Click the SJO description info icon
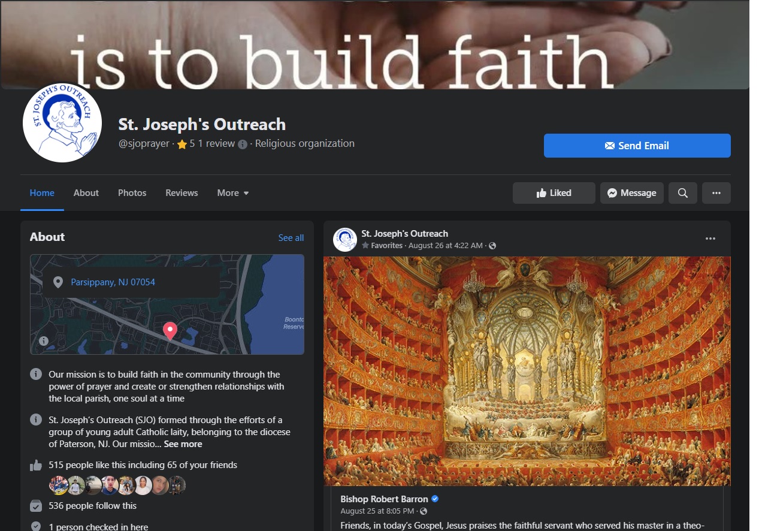 36,420
